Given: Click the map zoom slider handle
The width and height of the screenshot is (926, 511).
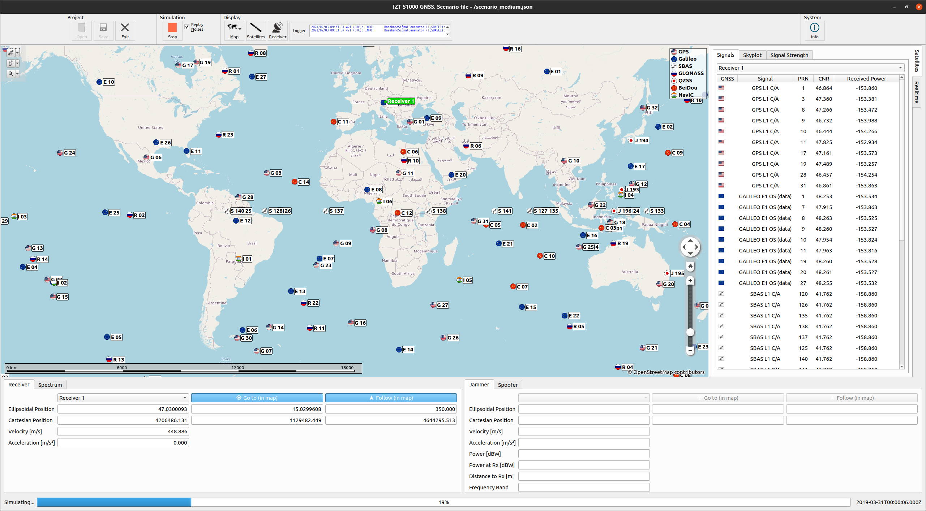Looking at the screenshot, I should click(x=690, y=333).
